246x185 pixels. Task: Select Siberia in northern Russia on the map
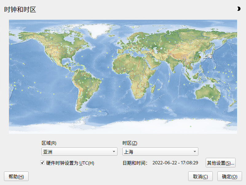tap(184, 34)
